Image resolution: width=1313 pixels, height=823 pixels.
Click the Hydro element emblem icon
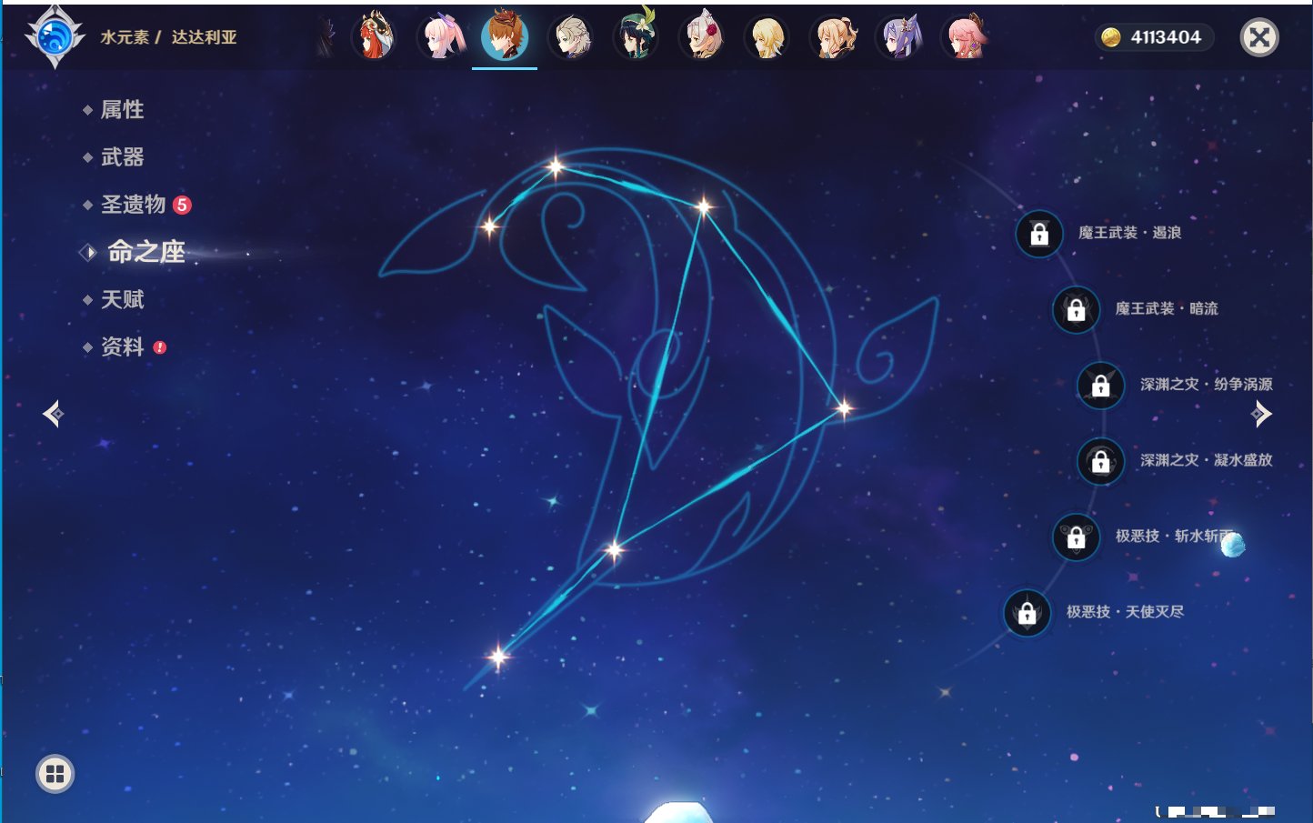point(55,37)
